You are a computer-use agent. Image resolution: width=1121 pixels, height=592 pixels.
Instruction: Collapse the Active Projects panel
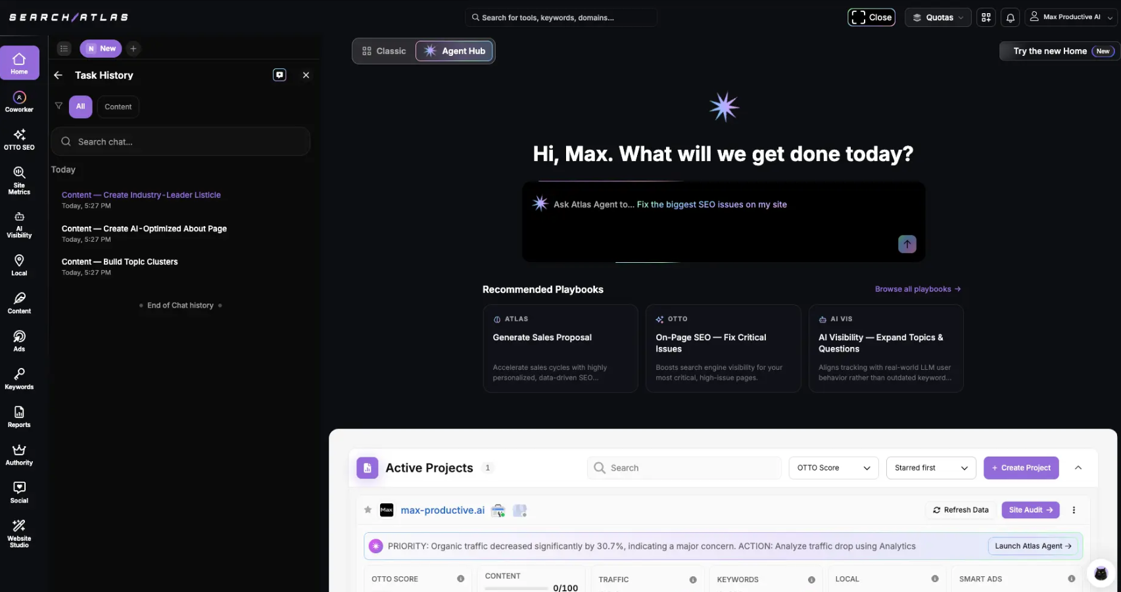pos(1078,468)
